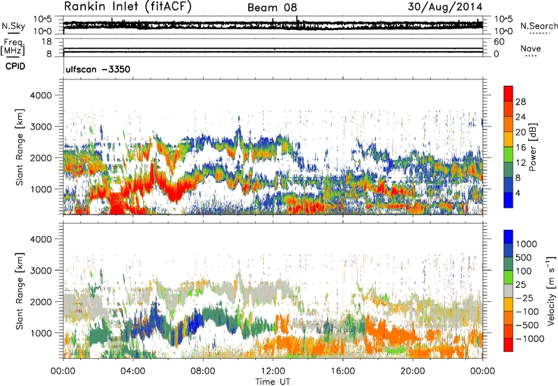Click the '3000' tick of the velocity panel
The height and width of the screenshot is (386, 558).
[x=40, y=270]
